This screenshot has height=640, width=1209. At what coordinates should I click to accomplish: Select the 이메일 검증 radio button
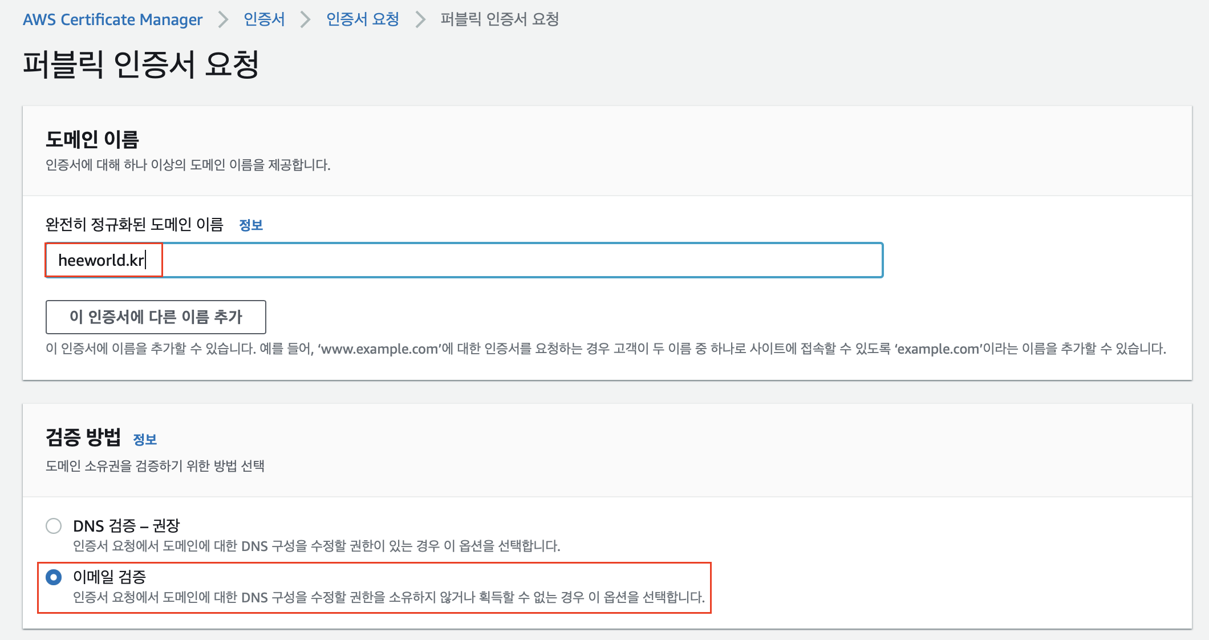point(54,577)
